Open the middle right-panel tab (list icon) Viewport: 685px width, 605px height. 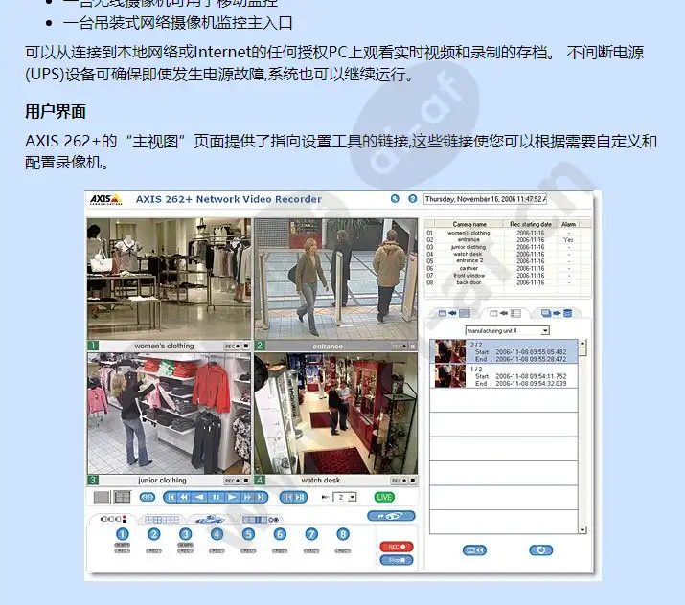pos(505,313)
